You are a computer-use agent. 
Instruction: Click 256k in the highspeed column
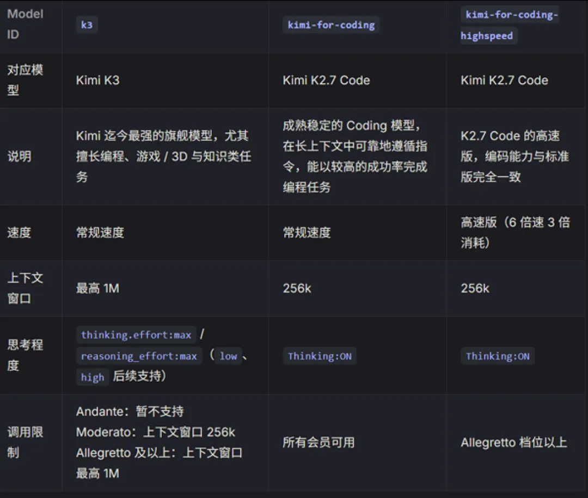click(x=475, y=288)
